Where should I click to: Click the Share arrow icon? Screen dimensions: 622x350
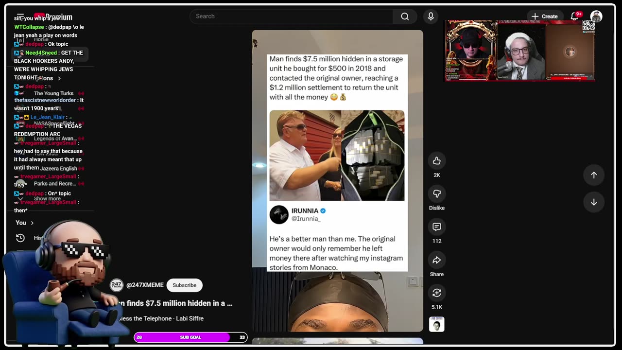tap(437, 260)
